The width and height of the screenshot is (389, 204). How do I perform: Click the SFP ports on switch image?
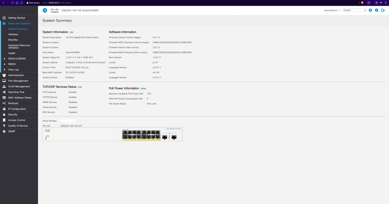[x=170, y=137]
